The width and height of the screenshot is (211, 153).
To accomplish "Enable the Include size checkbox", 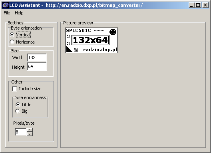I will coord(14,89).
